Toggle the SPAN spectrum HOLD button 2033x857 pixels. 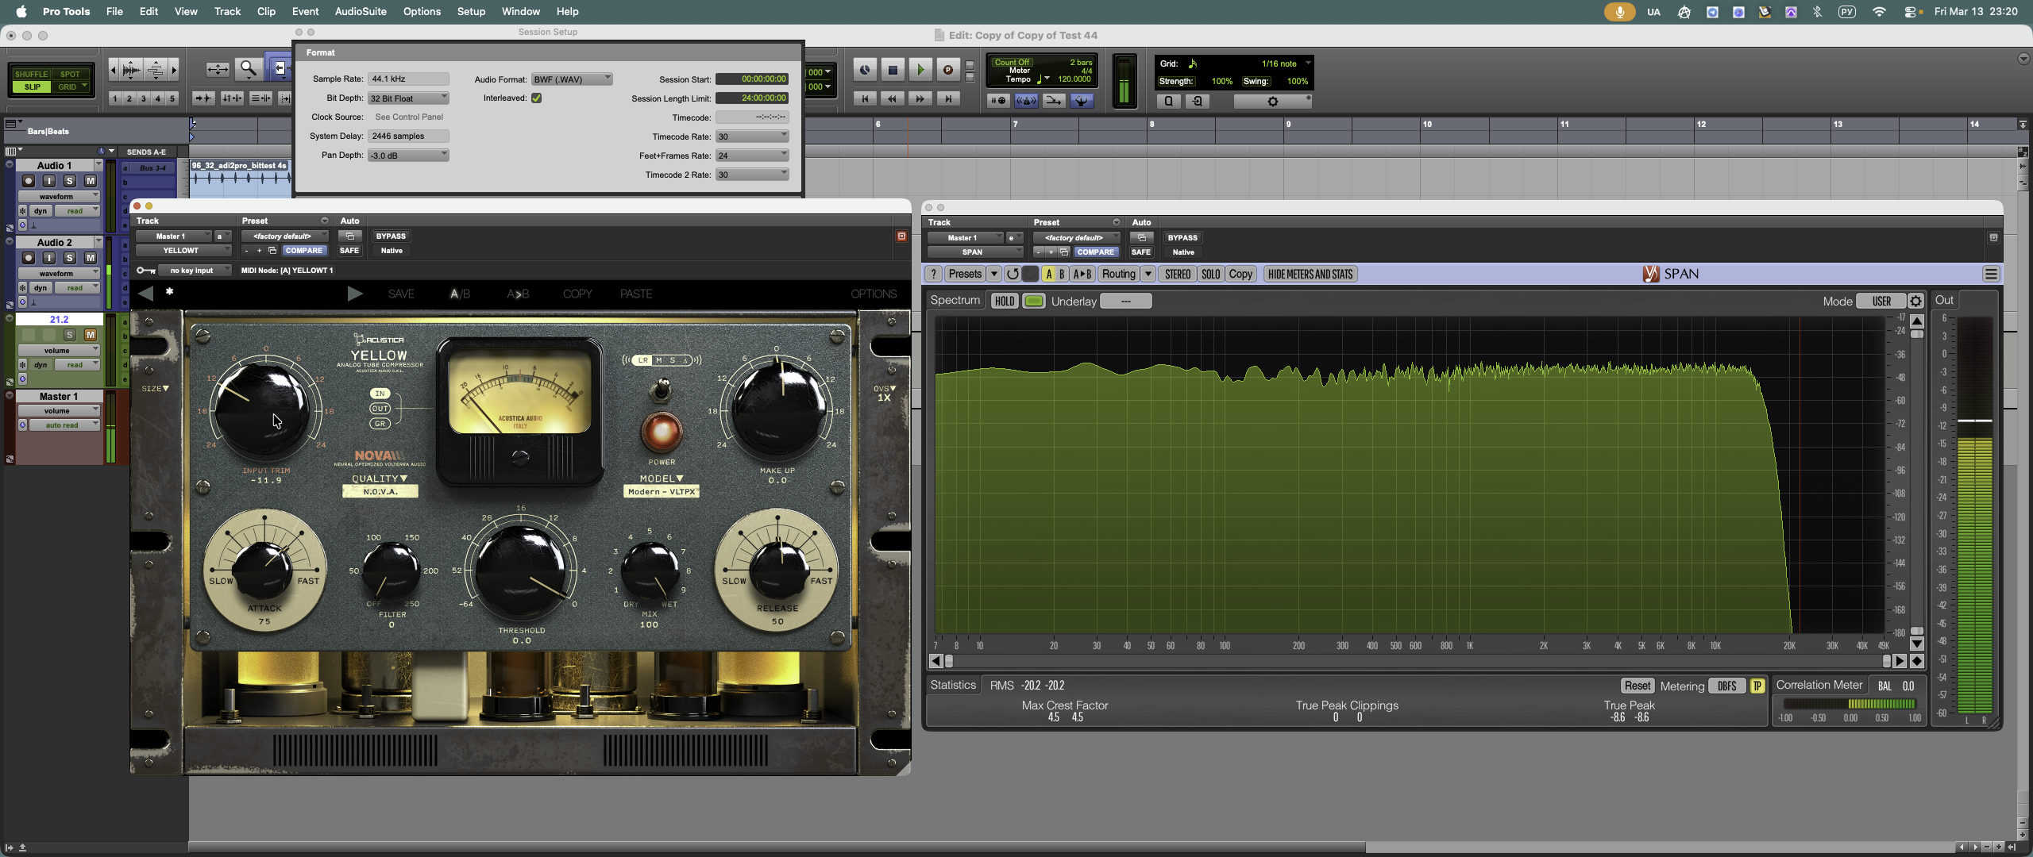point(1004,302)
